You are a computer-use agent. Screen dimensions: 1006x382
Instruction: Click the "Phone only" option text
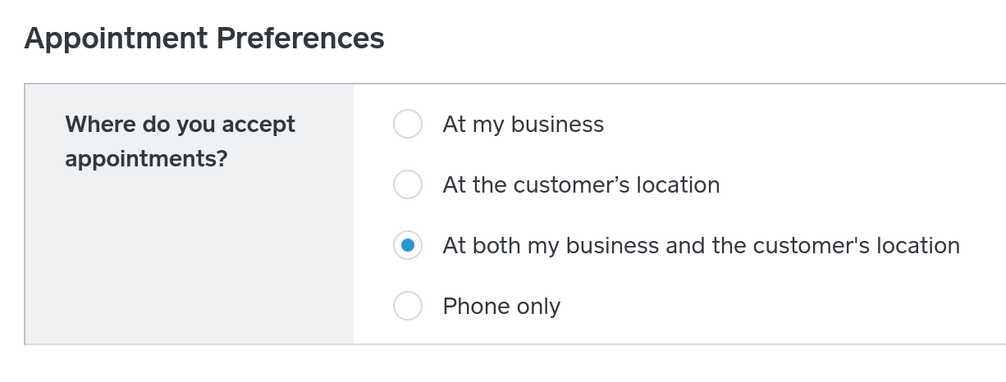pyautogui.click(x=501, y=307)
